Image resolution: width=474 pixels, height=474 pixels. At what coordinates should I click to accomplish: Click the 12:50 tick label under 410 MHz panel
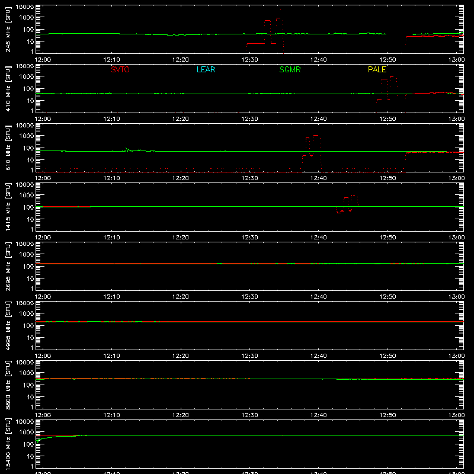(x=387, y=119)
